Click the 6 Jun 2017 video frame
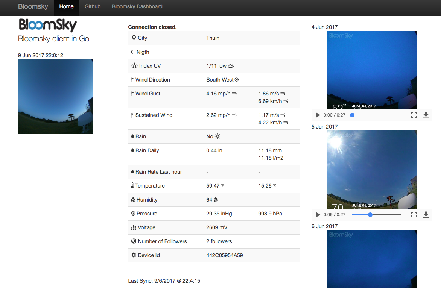441x288 pixels. tap(371, 259)
